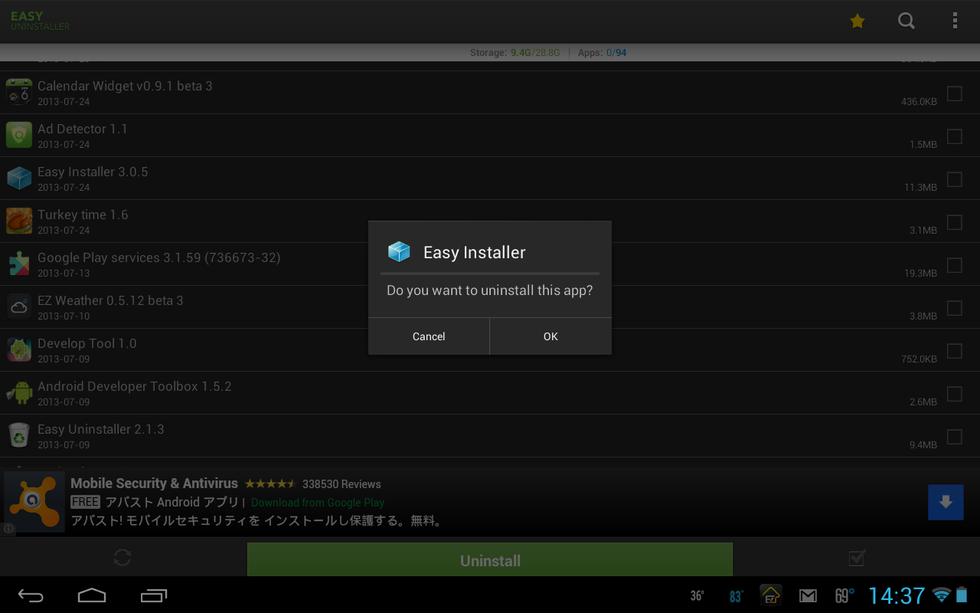Tap the Recent Apps navigation button
This screenshot has height=613, width=980.
pos(153,595)
